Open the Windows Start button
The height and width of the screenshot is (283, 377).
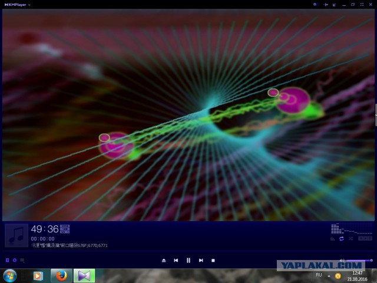click(x=10, y=276)
